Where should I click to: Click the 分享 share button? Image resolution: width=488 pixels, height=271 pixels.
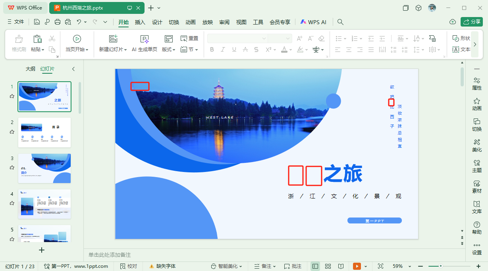click(471, 22)
